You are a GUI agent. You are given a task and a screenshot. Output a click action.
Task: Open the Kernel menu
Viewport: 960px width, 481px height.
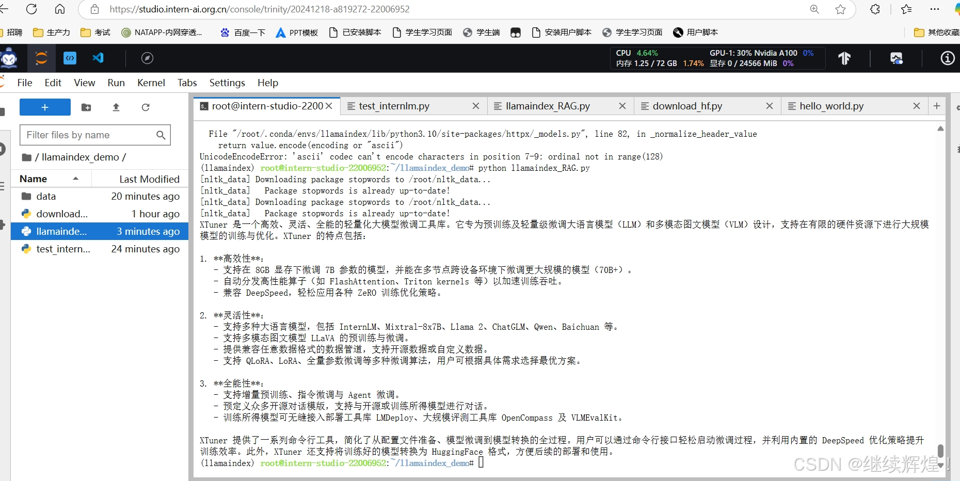151,83
